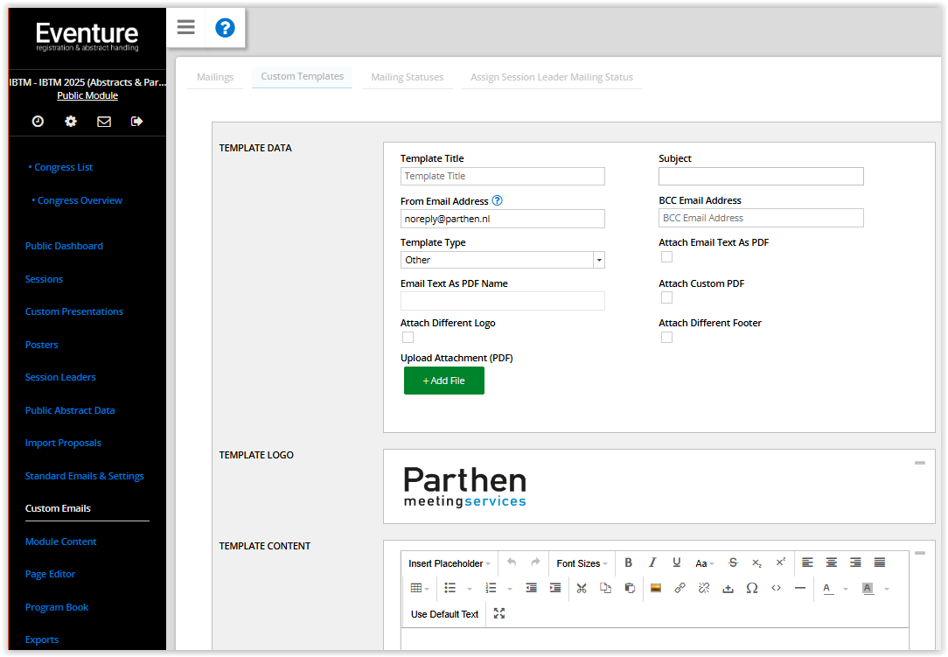Toggle bold formatting in the editor
The image size is (948, 657).
click(x=628, y=563)
